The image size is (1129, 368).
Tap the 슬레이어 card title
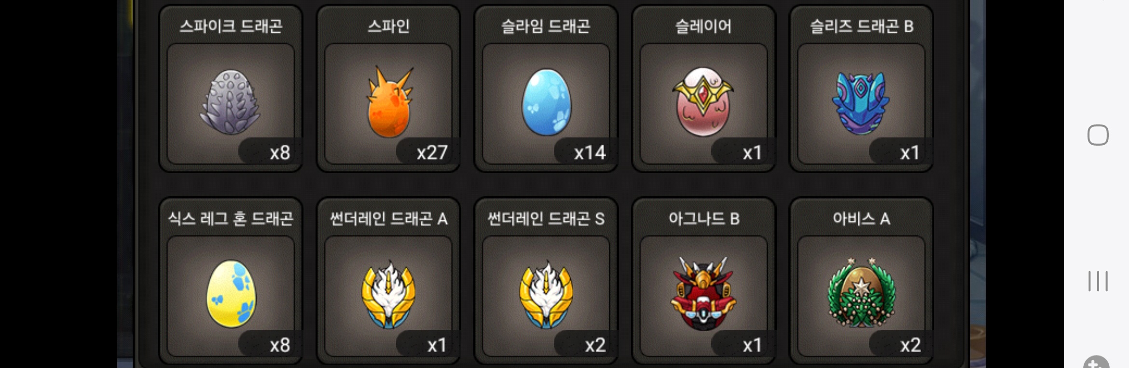pos(703,26)
